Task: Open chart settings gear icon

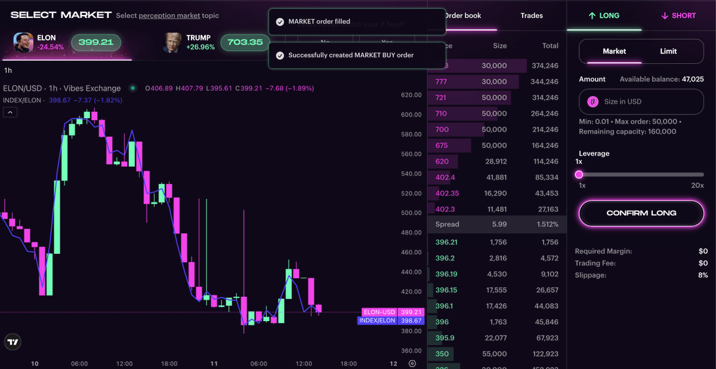Action: [x=412, y=364]
